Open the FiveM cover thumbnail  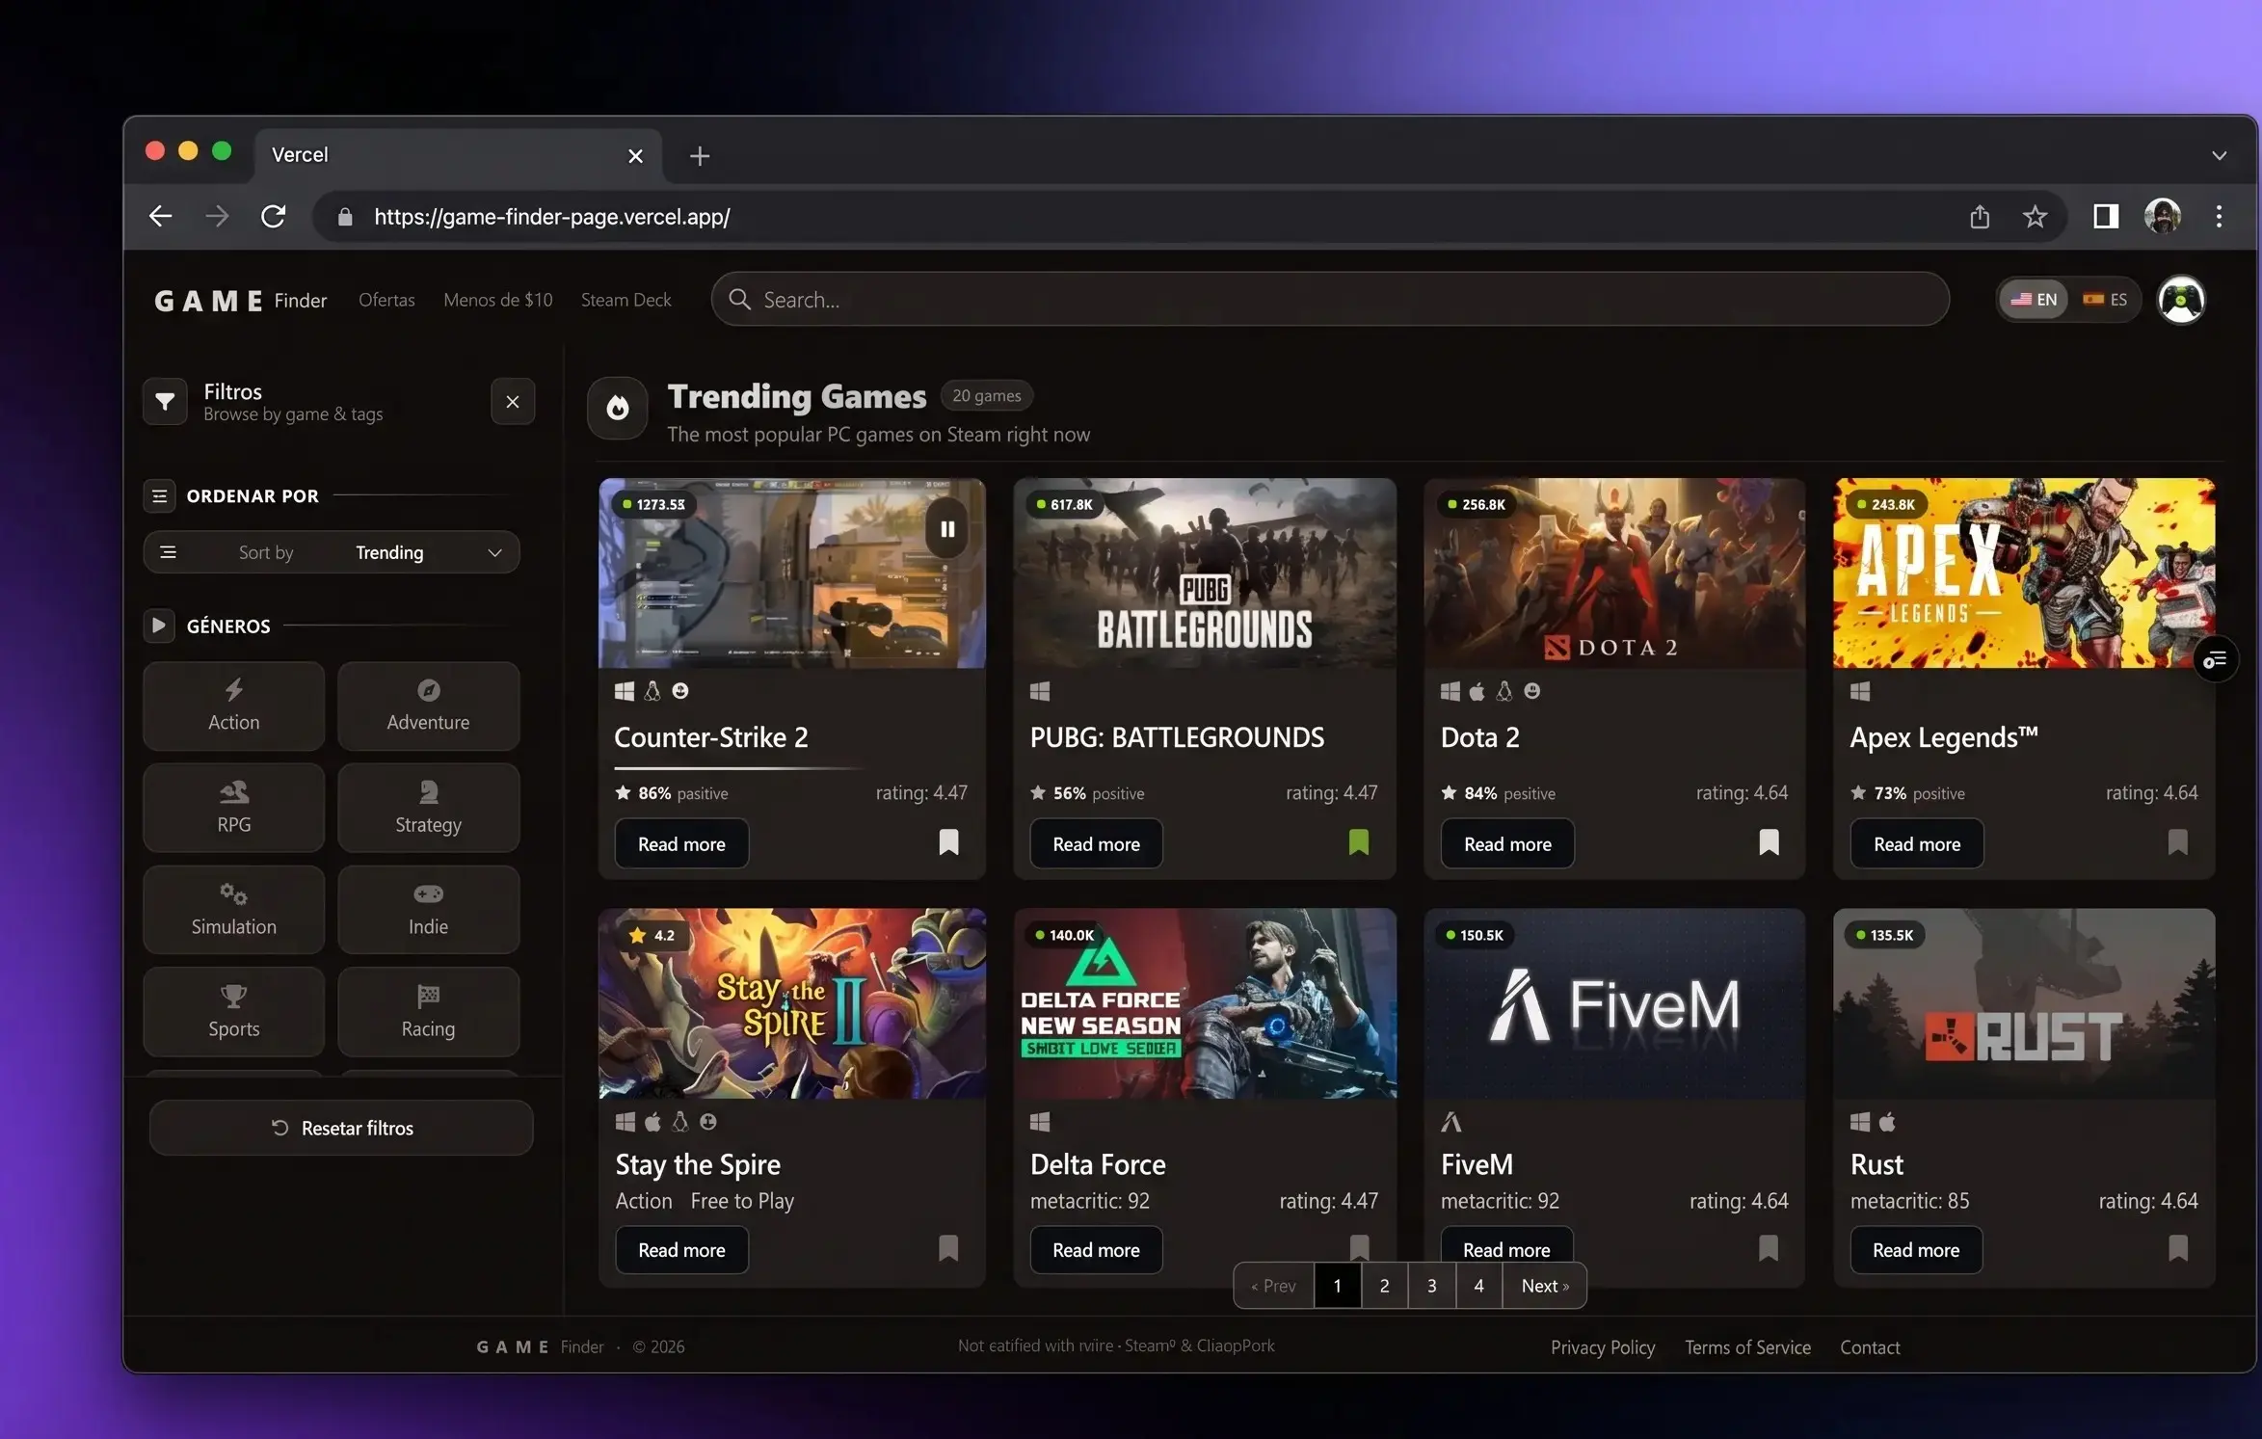[1614, 1003]
